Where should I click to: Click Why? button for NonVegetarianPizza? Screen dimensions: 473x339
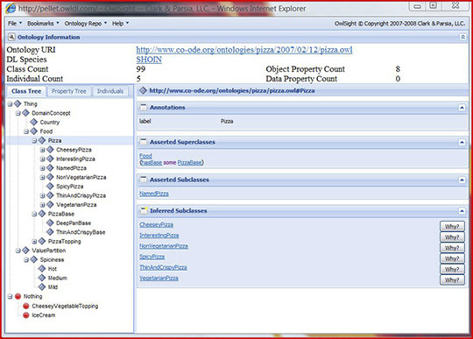click(x=452, y=248)
